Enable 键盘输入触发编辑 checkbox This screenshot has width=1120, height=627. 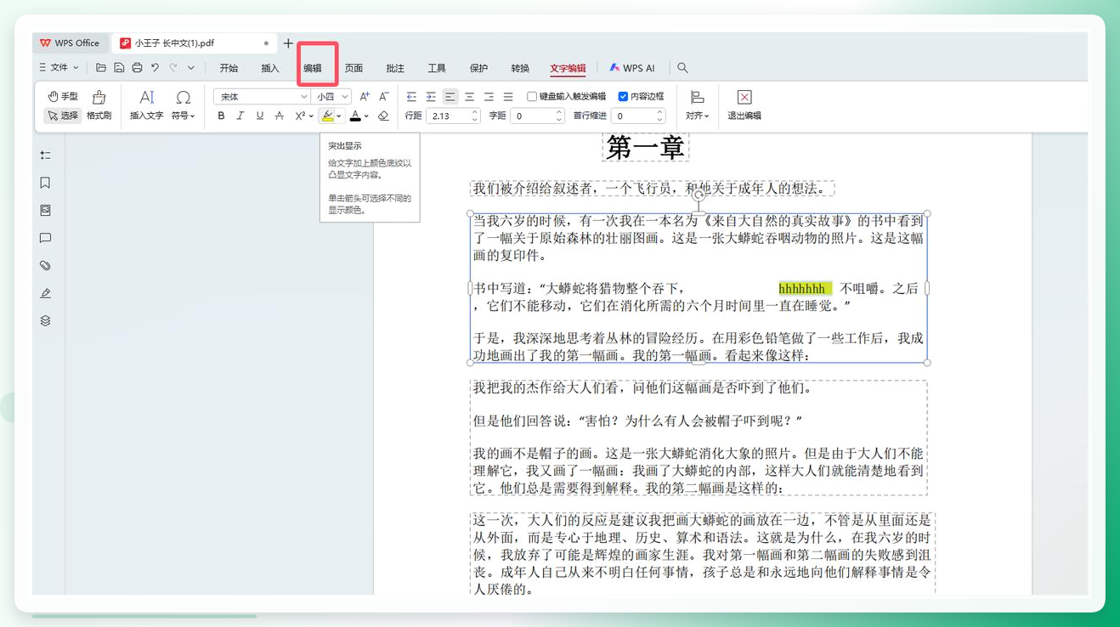pos(532,97)
